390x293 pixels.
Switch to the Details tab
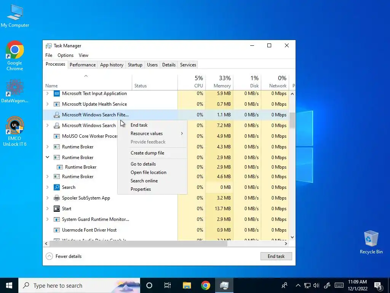point(169,65)
